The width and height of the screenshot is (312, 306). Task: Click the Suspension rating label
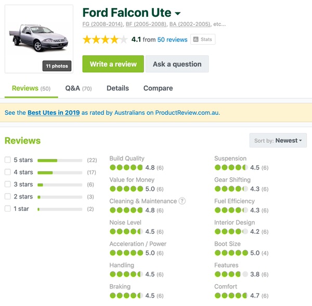pos(230,158)
